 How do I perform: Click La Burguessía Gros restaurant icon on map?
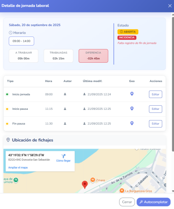click(x=122, y=191)
